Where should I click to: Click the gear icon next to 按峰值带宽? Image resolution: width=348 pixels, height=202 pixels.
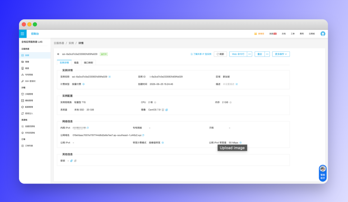[x=163, y=143]
